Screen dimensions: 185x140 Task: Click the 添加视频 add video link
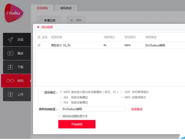(47, 27)
